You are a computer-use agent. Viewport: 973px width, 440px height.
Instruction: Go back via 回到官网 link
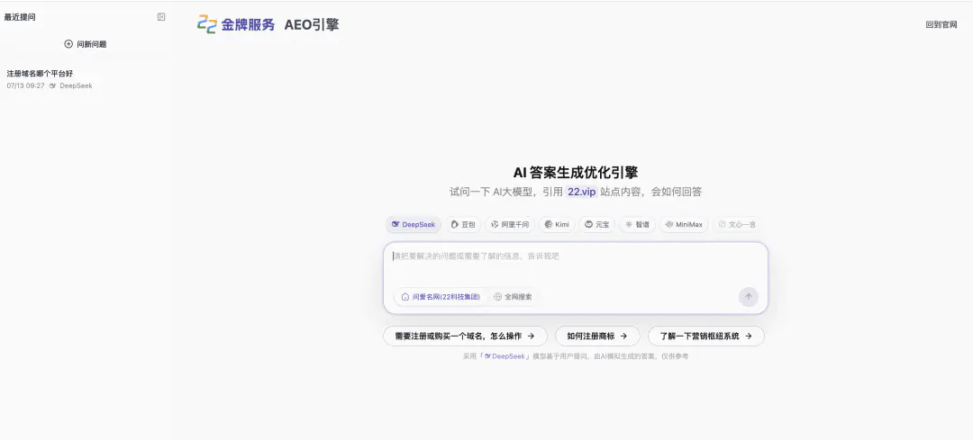[941, 25]
